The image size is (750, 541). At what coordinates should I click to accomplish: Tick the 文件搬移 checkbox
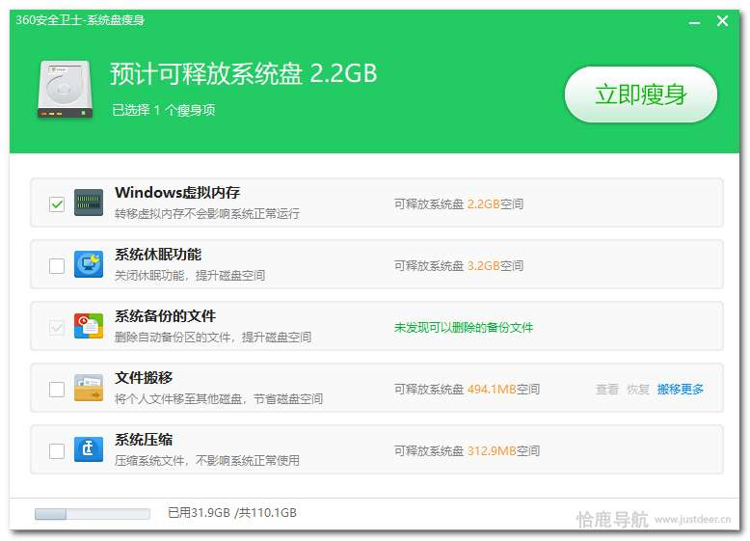pos(57,389)
